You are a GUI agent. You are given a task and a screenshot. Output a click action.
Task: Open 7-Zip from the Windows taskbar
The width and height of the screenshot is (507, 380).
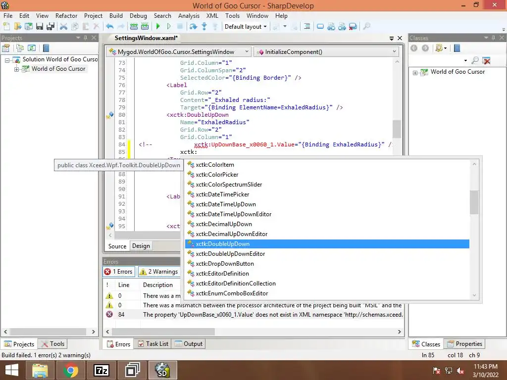[101, 370]
